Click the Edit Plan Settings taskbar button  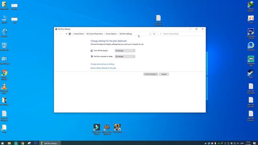coord(50,143)
